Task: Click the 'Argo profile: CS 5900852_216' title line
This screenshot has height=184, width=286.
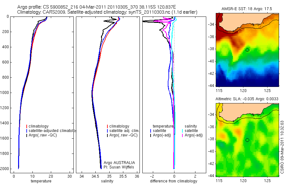Action: (97, 7)
